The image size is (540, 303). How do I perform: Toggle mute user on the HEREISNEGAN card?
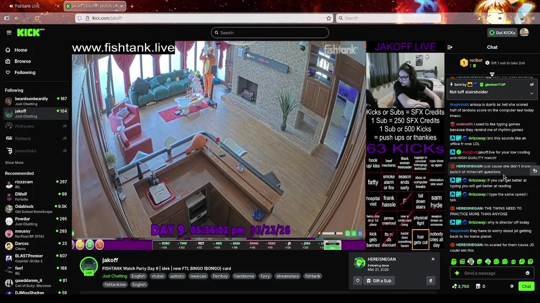430,281
